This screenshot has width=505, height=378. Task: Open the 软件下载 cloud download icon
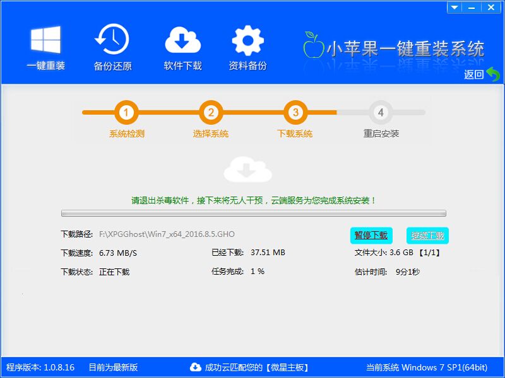[x=182, y=40]
